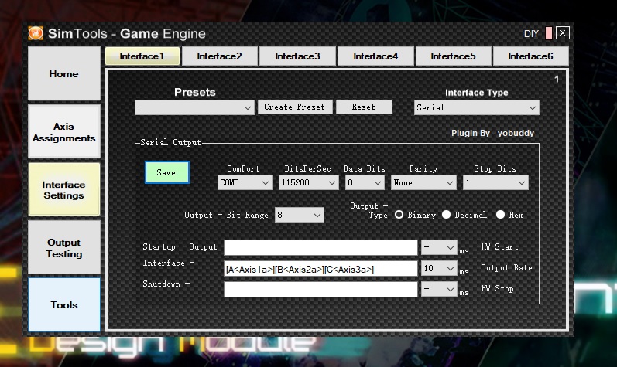617x367 pixels.
Task: Switch to the Interface2 tab
Action: [x=219, y=56]
